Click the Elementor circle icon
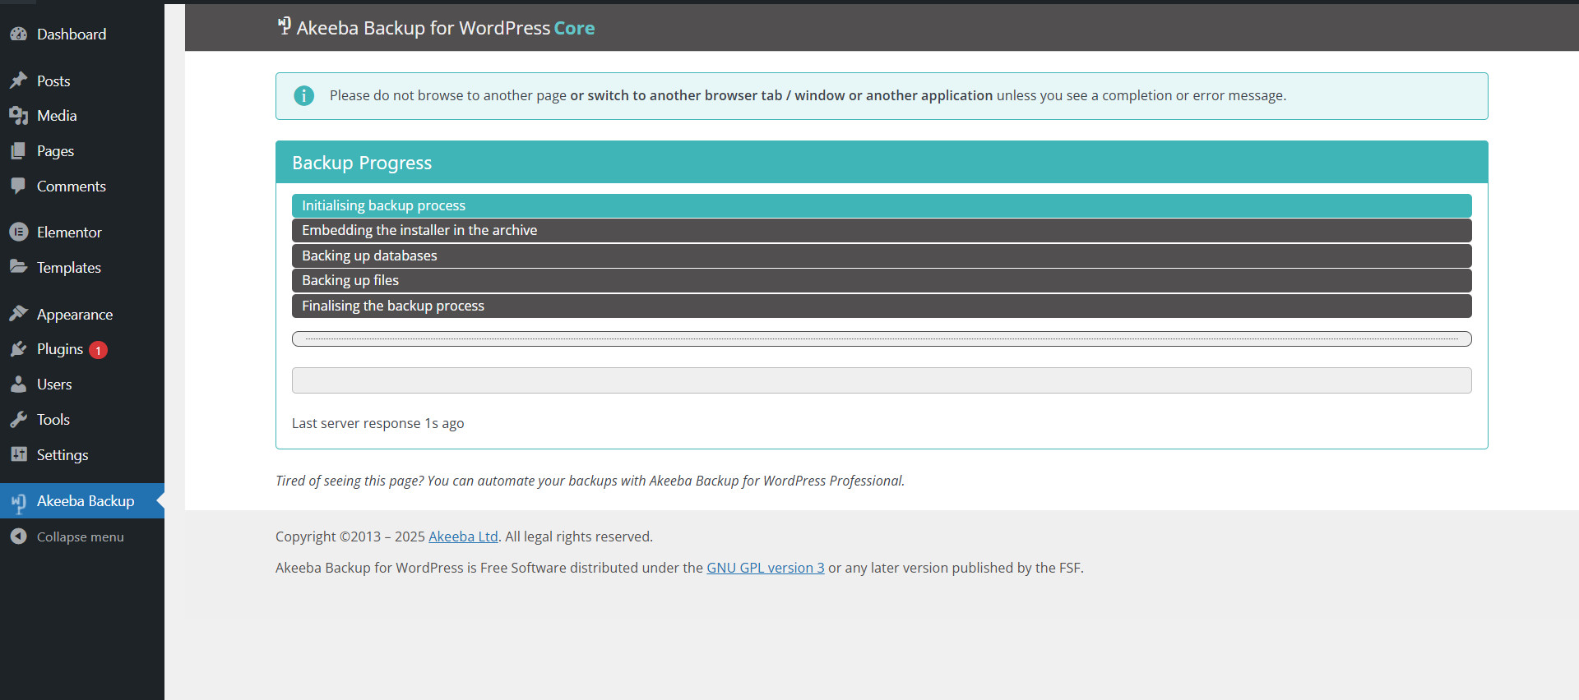The height and width of the screenshot is (700, 1579). (18, 233)
